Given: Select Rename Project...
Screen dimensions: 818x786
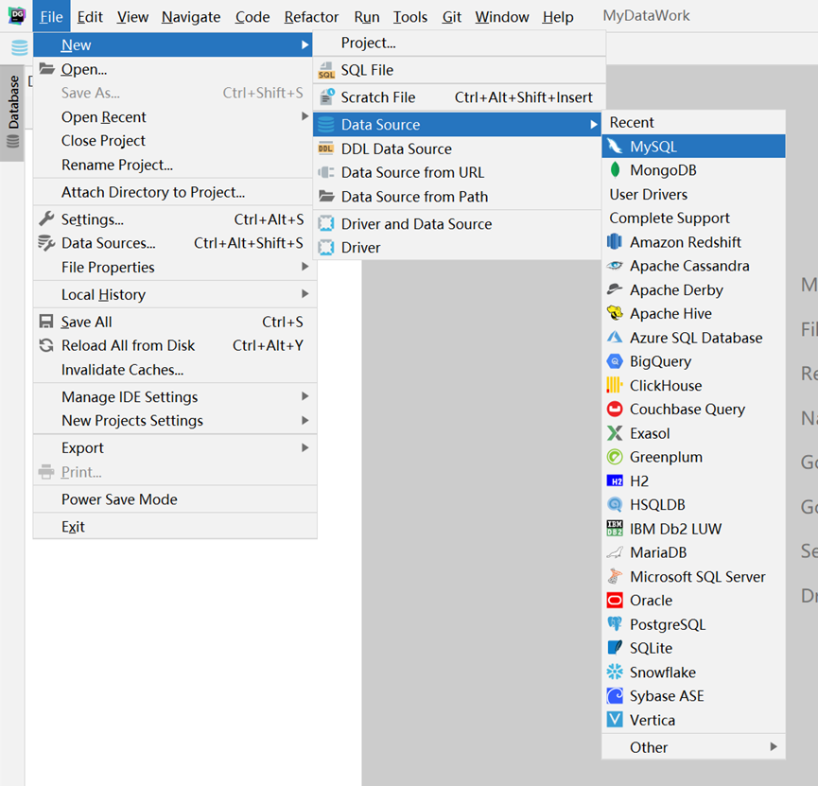Looking at the screenshot, I should (175, 165).
